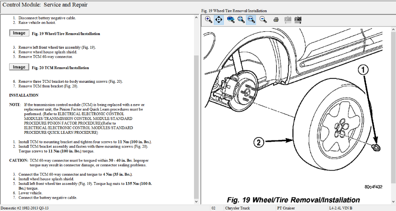The height and width of the screenshot is (211, 396).
Task: Select the pan/move image tool
Action: tap(219, 19)
